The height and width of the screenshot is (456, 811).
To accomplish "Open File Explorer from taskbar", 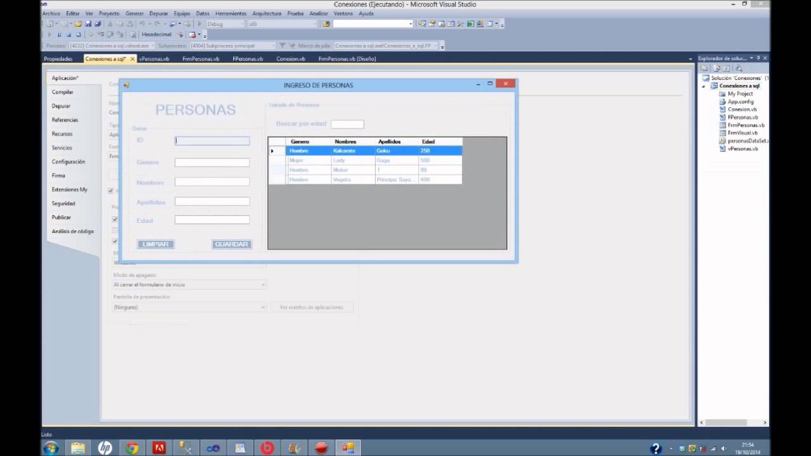I will 78,448.
